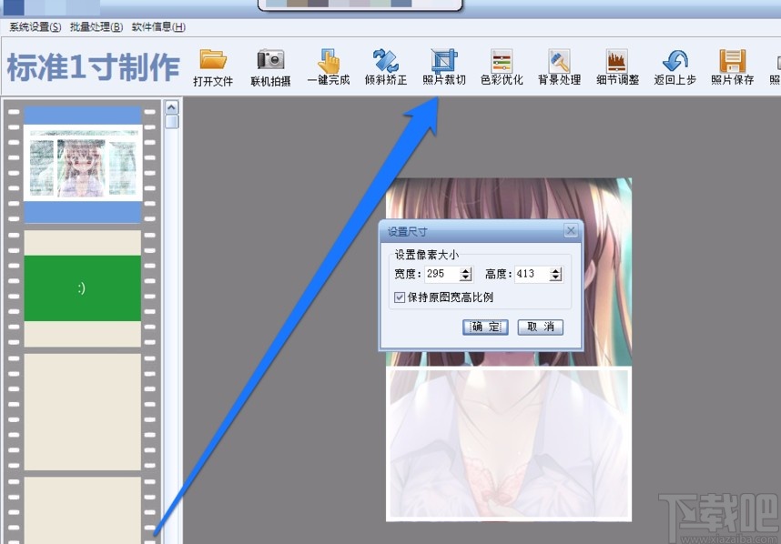Select the anime girl photo thumbnail

point(83,163)
